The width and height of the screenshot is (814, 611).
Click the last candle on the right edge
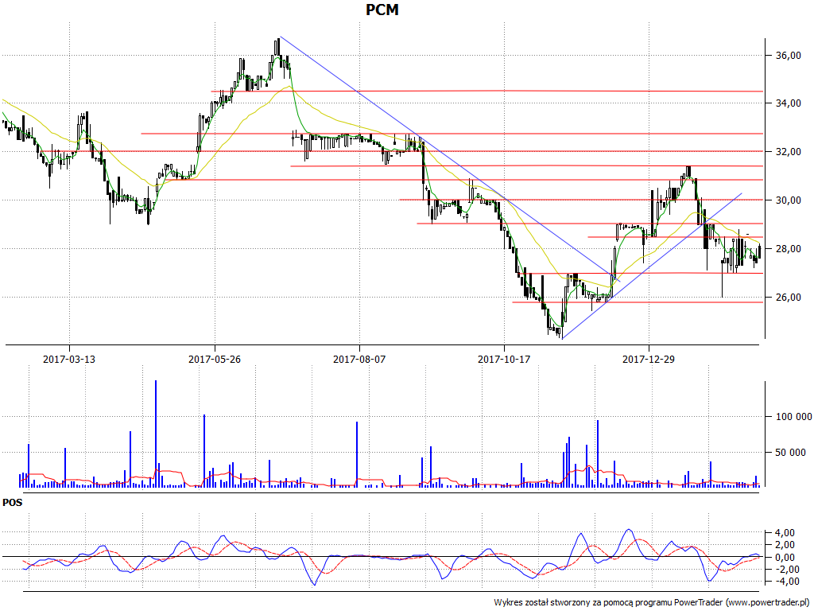tap(759, 251)
